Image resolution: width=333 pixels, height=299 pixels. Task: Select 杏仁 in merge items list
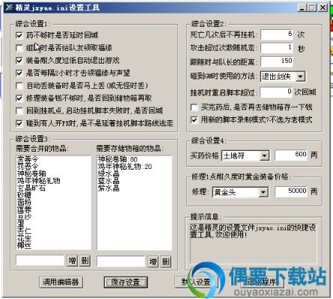[24, 231]
